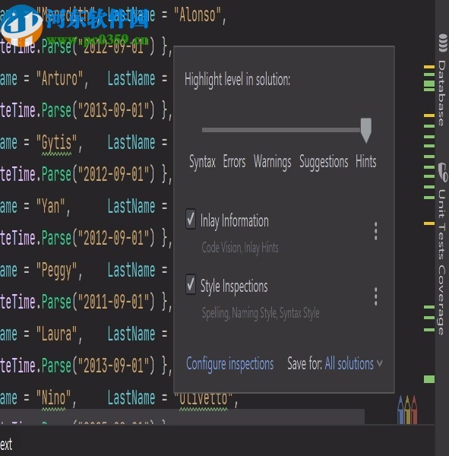449x456 pixels.
Task: Click the "Yan" string in code
Action: (x=51, y=206)
